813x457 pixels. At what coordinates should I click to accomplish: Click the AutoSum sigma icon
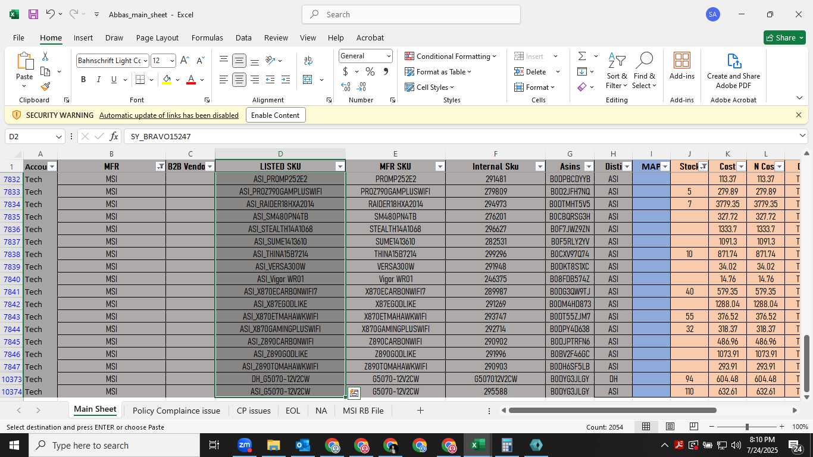click(x=581, y=56)
